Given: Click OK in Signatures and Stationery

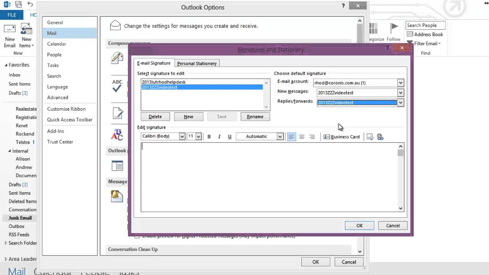Looking at the screenshot, I should click(359, 225).
